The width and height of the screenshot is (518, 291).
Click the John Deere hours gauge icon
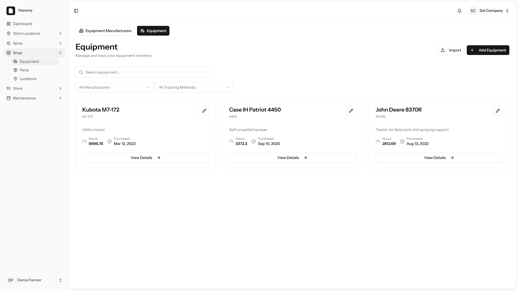[378, 141]
